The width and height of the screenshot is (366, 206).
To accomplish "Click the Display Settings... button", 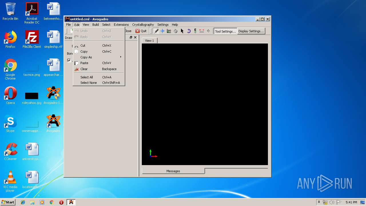I will tap(251, 31).
